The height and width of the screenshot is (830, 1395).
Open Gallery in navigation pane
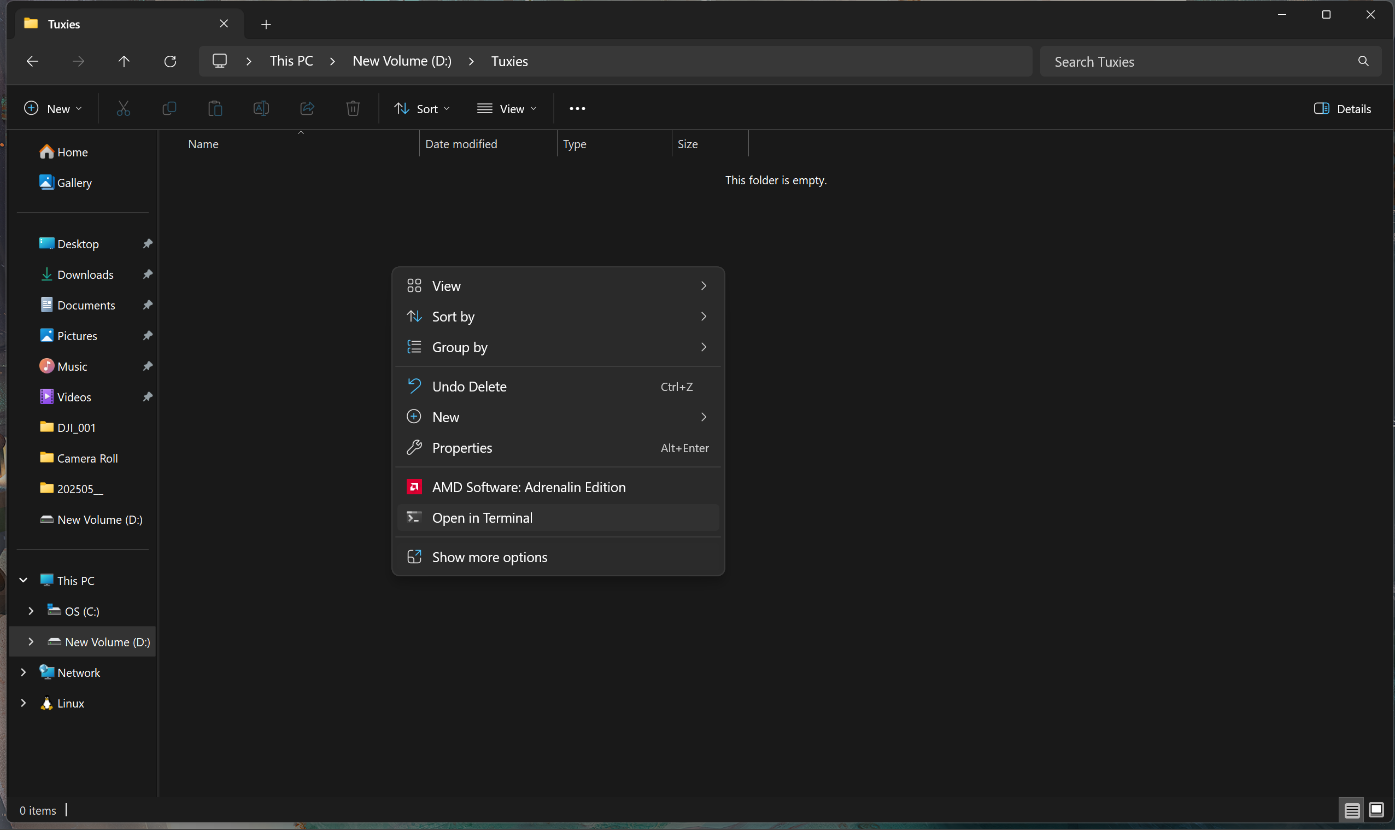pos(83,183)
